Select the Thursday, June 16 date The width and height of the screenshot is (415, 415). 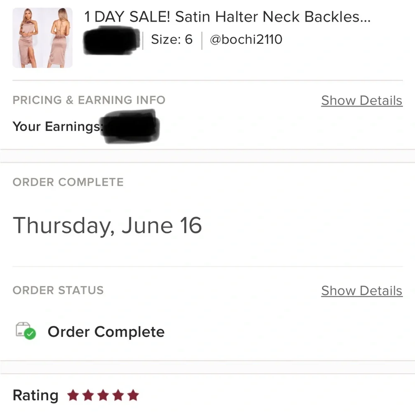tap(107, 225)
